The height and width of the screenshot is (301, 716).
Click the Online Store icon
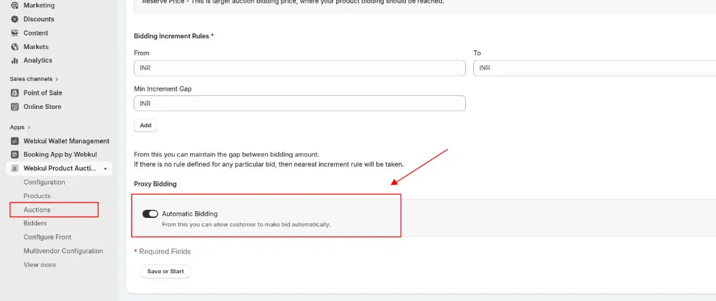[14, 107]
